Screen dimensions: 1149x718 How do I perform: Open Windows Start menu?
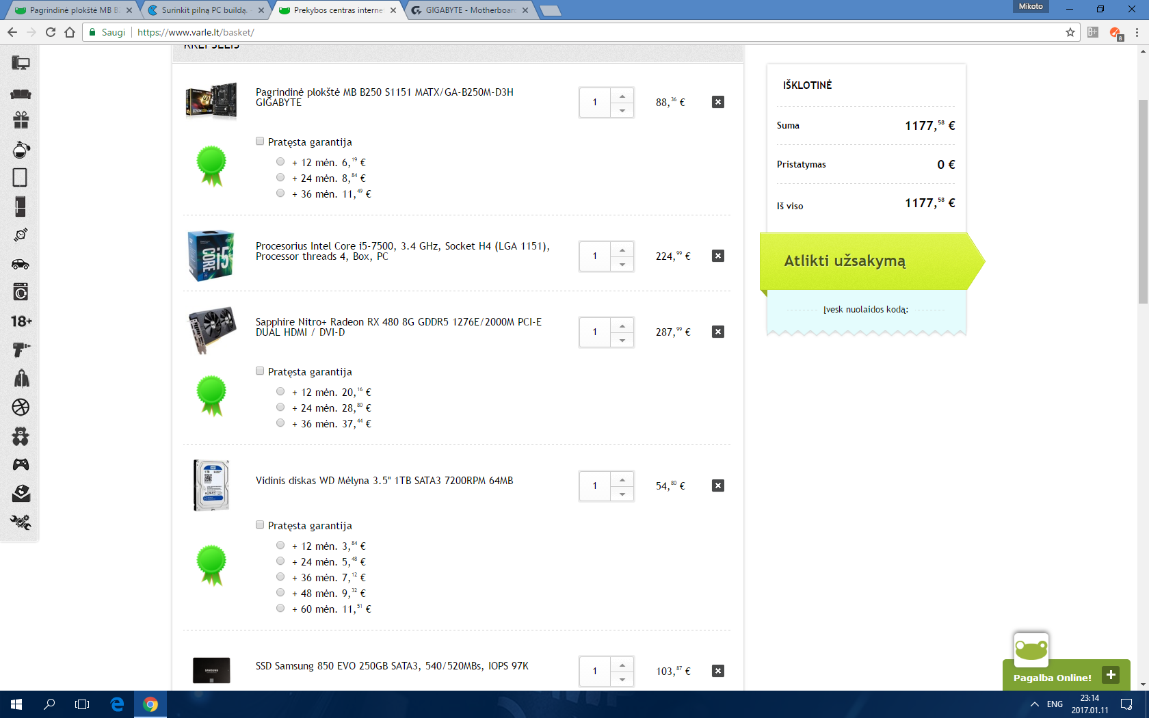click(x=16, y=704)
